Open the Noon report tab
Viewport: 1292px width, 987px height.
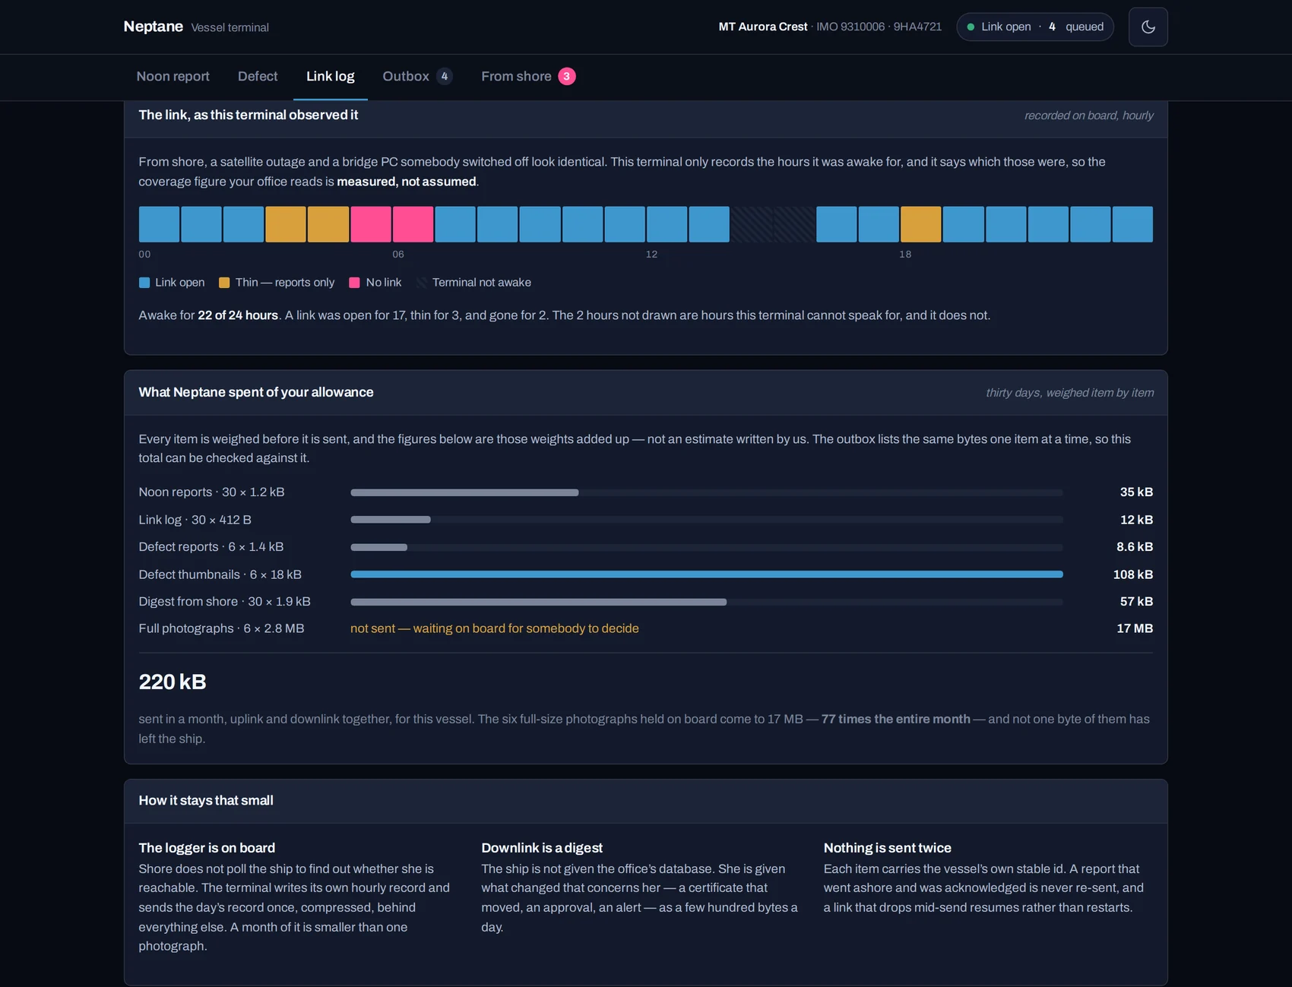[173, 76]
